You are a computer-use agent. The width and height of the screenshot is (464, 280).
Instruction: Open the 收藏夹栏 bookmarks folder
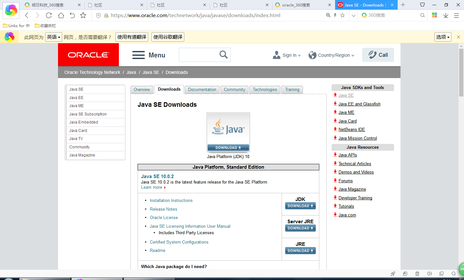45,25
